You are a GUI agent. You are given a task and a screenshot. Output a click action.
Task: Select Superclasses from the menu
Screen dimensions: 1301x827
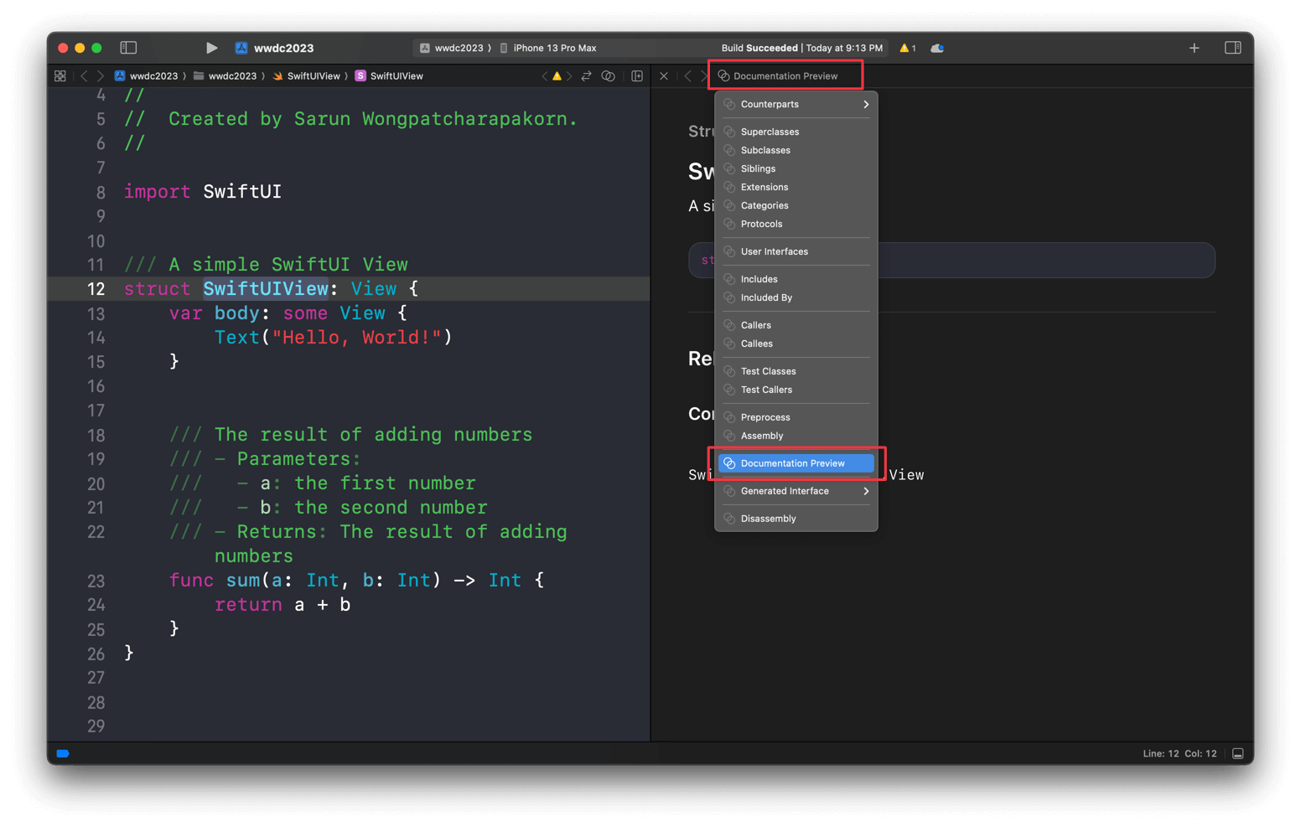796,132
